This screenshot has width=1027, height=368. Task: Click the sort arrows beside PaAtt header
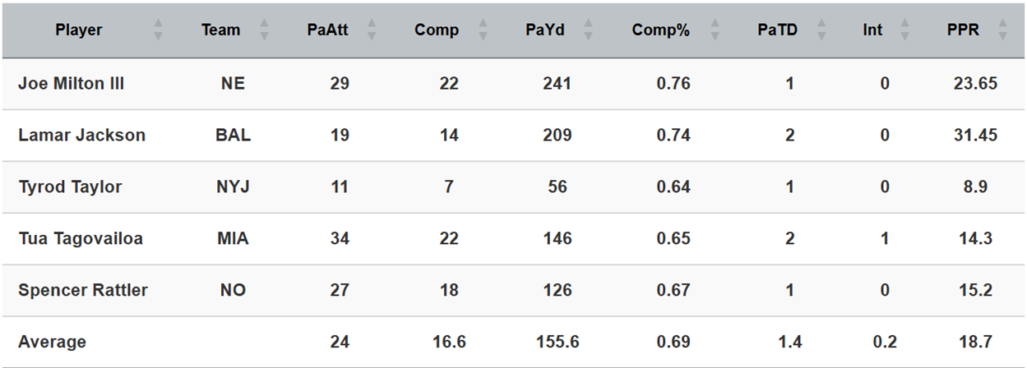371,30
